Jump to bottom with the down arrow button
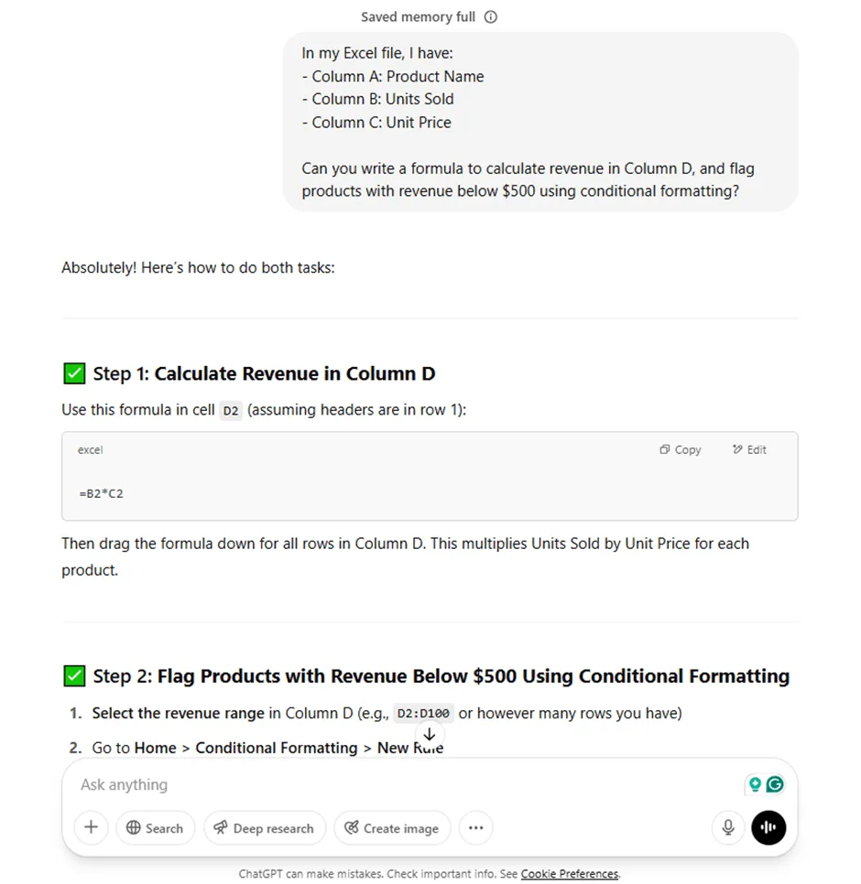 430,735
